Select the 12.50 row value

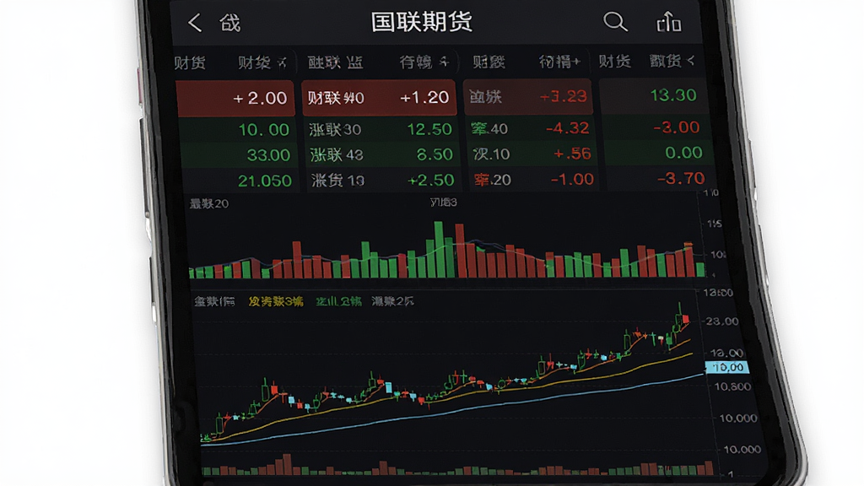point(429,129)
